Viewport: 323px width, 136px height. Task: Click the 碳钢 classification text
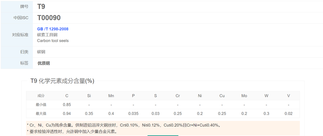pyautogui.click(x=41, y=52)
